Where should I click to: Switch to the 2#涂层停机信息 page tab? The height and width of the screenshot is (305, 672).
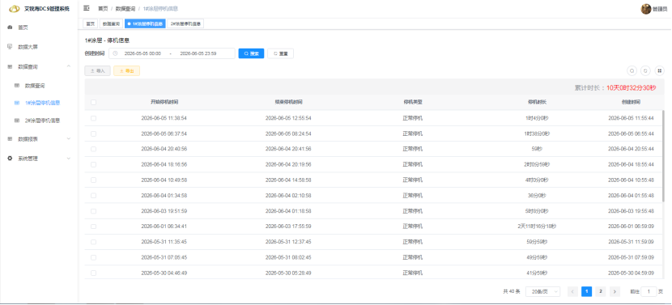tap(185, 24)
